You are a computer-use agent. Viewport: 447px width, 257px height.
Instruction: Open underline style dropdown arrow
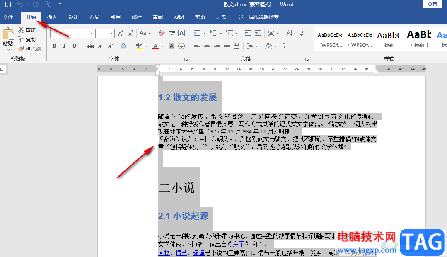point(82,46)
